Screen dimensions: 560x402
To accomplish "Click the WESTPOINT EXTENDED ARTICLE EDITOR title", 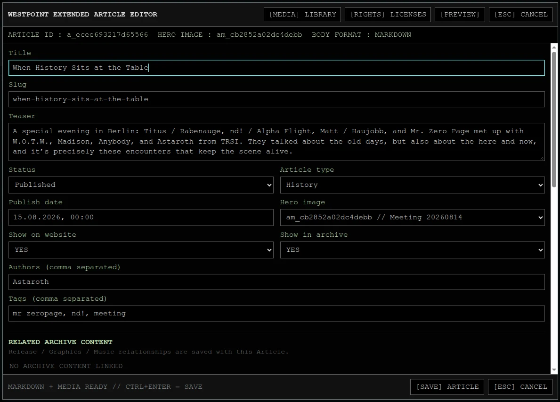I will pos(82,15).
